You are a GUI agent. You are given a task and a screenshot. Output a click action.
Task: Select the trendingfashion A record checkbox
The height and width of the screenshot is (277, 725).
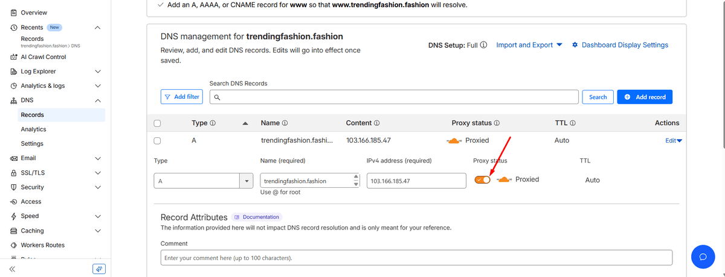[158, 141]
